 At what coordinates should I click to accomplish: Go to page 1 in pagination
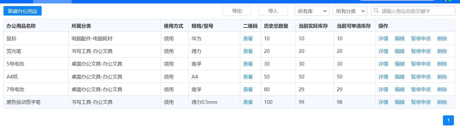pyautogui.click(x=448, y=120)
